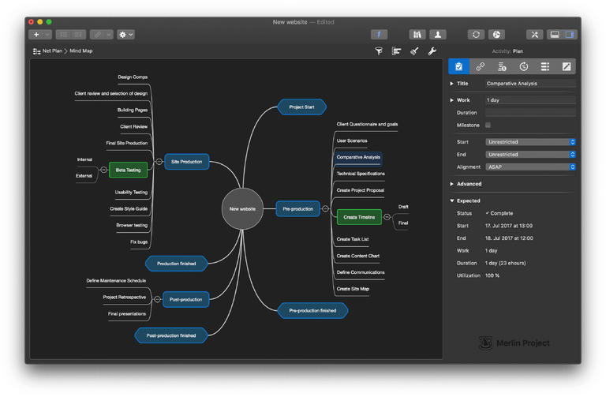The width and height of the screenshot is (606, 397).
Task: Click the Title field with Comparative Analysis
Action: tap(529, 84)
